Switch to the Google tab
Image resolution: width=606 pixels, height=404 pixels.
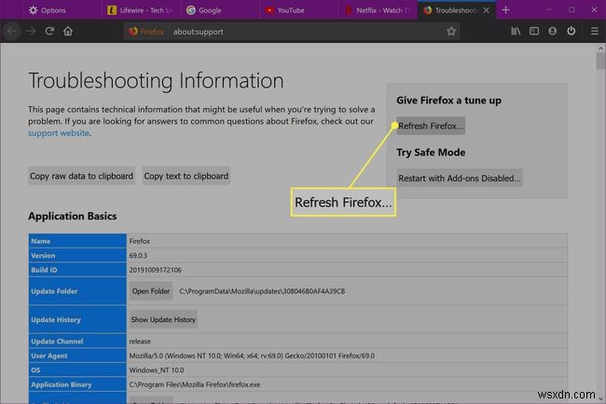click(x=219, y=10)
